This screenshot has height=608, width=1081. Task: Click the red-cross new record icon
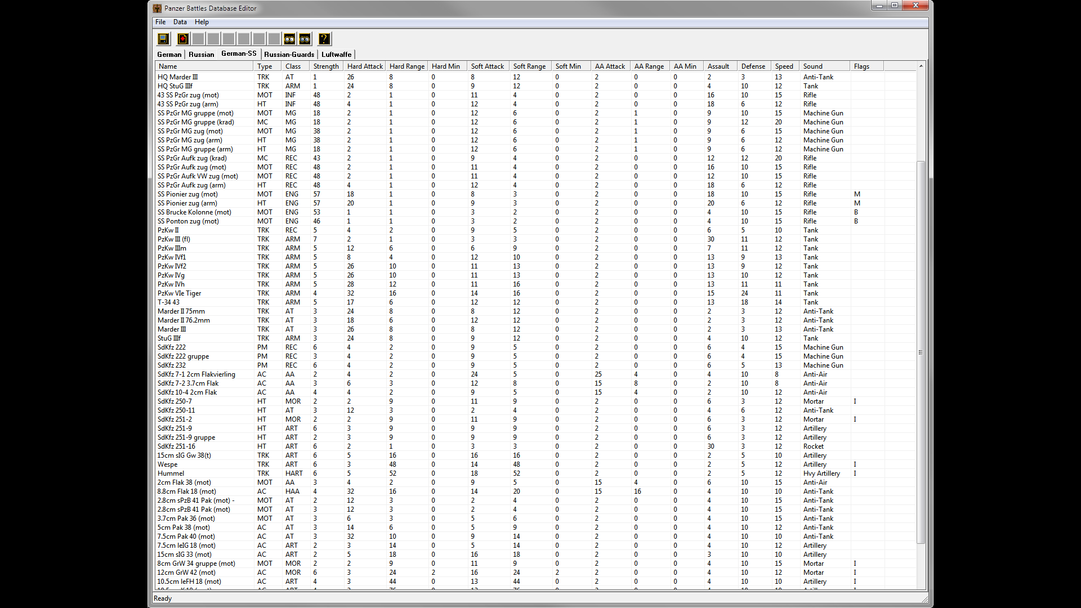point(183,39)
